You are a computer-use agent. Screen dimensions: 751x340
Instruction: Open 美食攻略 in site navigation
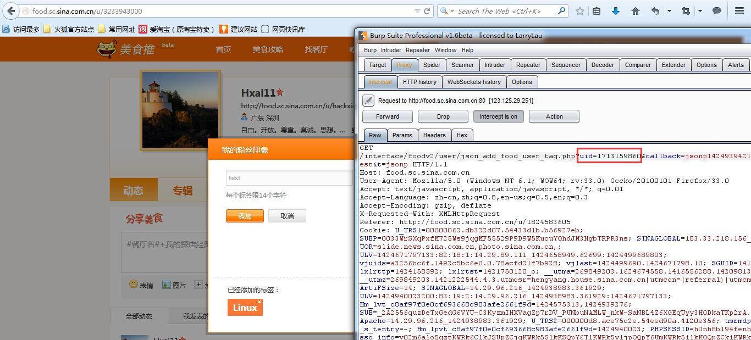[x=268, y=49]
